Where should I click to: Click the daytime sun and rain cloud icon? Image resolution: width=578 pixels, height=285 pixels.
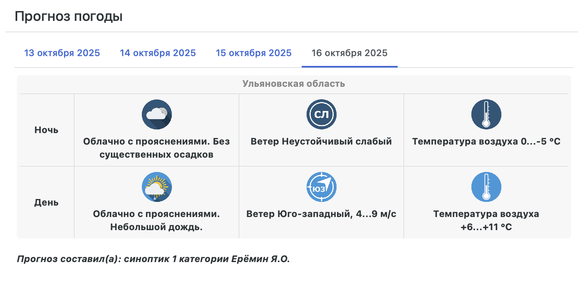click(157, 187)
